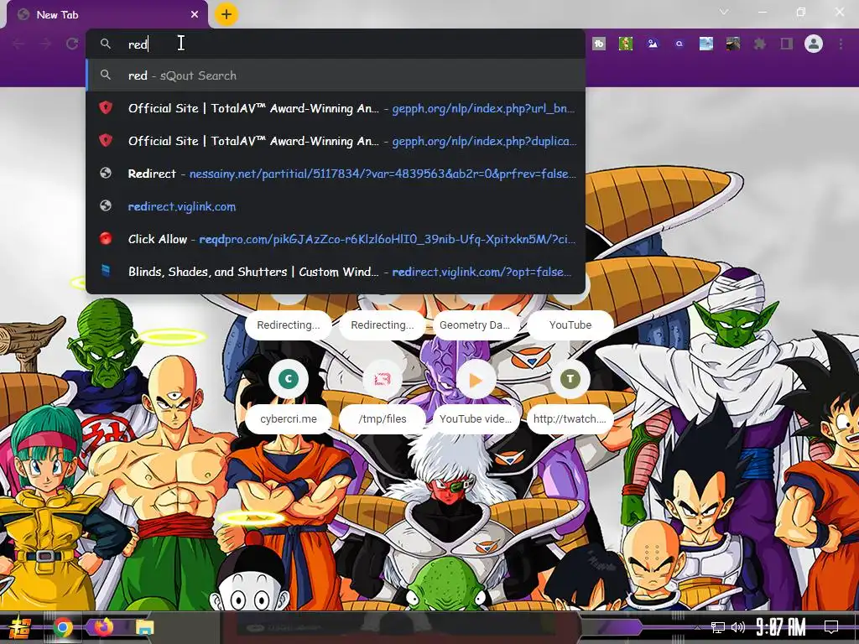This screenshot has width=859, height=644.
Task: Open the second TotalAV suggestion with duplica link
Action: pos(336,141)
